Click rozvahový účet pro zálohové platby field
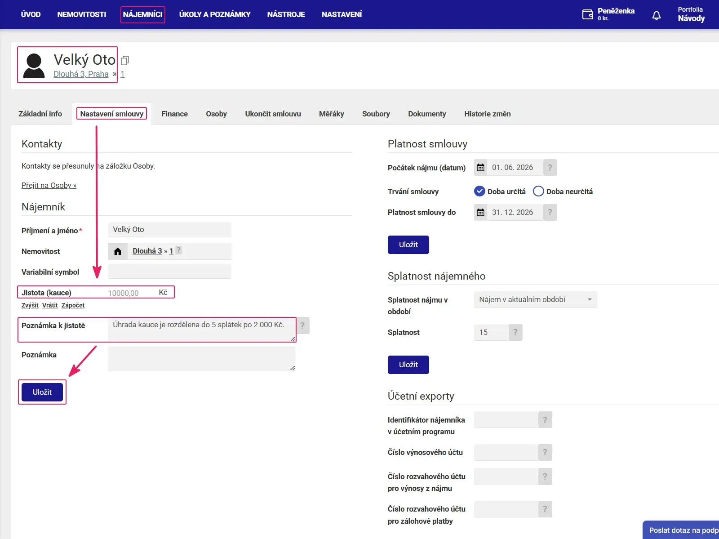The image size is (719, 539). (x=506, y=509)
